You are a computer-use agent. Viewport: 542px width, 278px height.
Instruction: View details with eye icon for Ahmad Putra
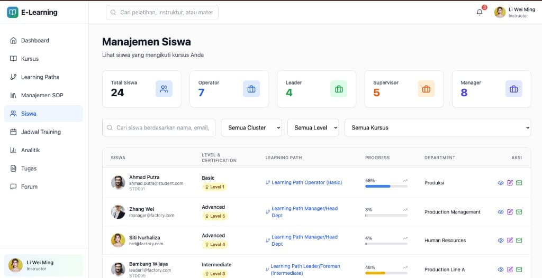(x=501, y=183)
